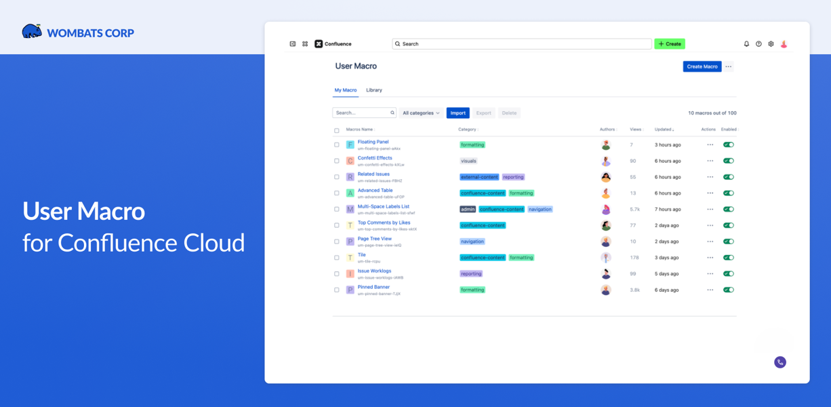Select the Pinned Banner row checkbox
831x407 pixels.
(337, 290)
